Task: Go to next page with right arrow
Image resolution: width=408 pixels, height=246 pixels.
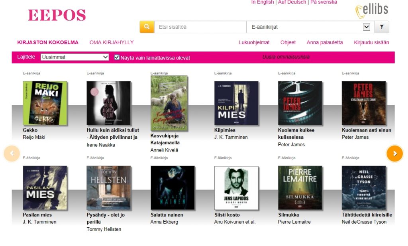Action: coord(394,154)
